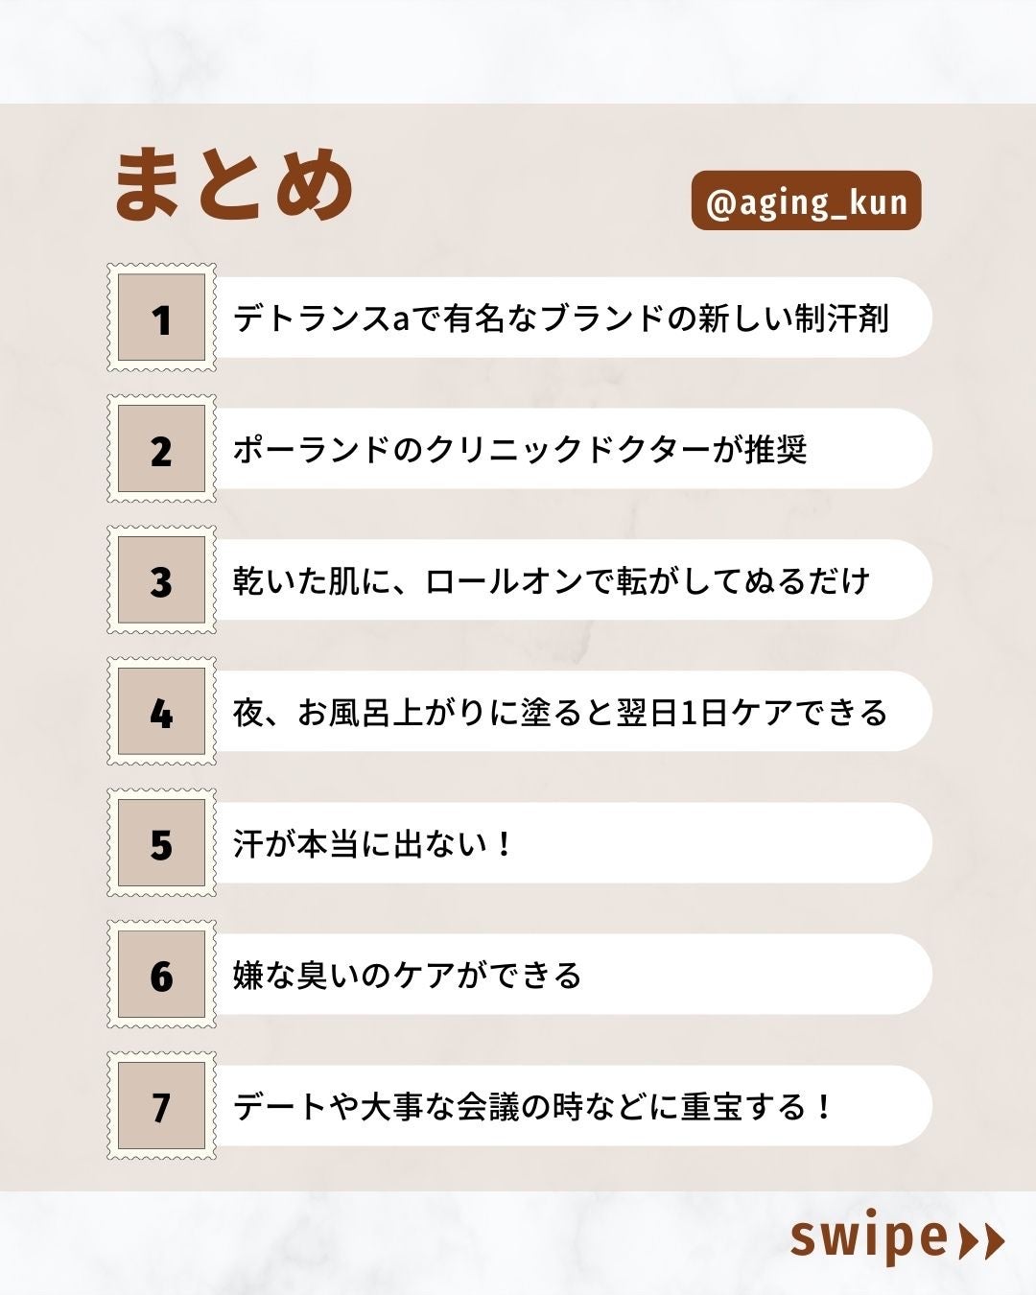The image size is (1036, 1295).
Task: Select the roll-on 乾いた肌に item
Action: tap(552, 581)
